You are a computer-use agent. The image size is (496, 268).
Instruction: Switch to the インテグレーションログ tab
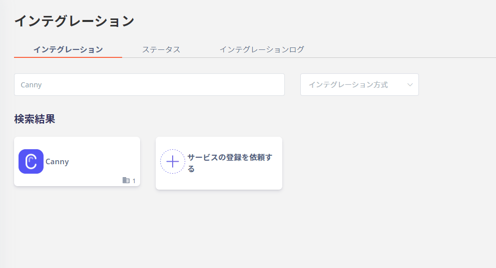[x=262, y=49]
